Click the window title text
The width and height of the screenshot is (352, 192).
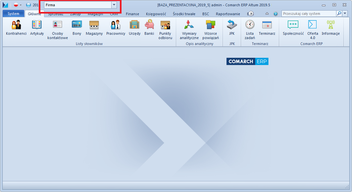click(x=214, y=5)
